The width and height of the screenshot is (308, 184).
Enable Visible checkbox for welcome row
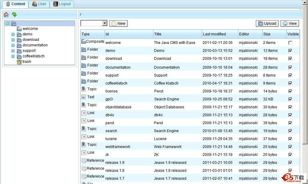(290, 43)
